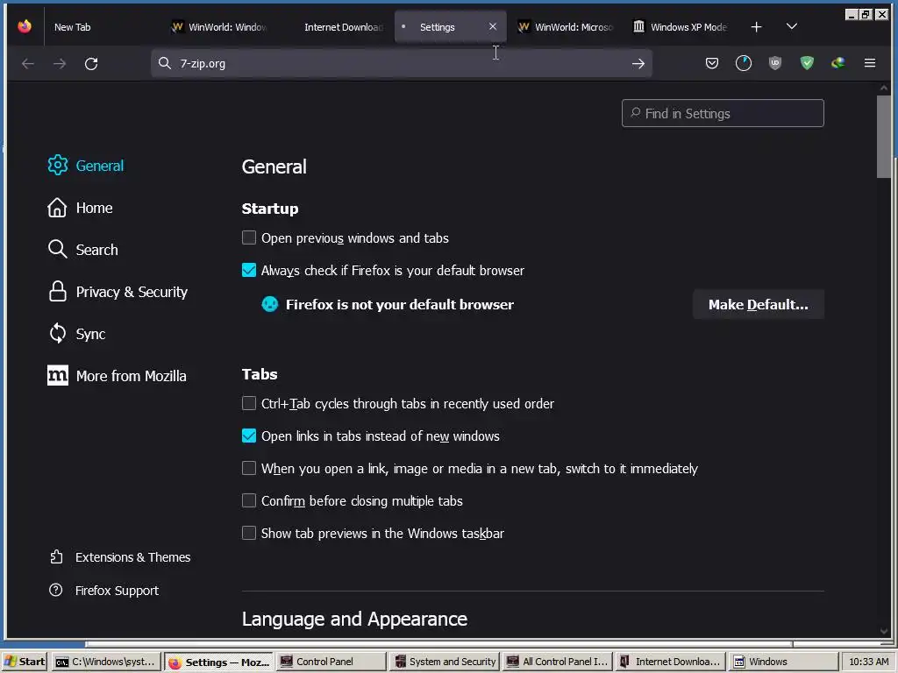
Task: Enable Open previous windows and tabs
Action: 248,237
